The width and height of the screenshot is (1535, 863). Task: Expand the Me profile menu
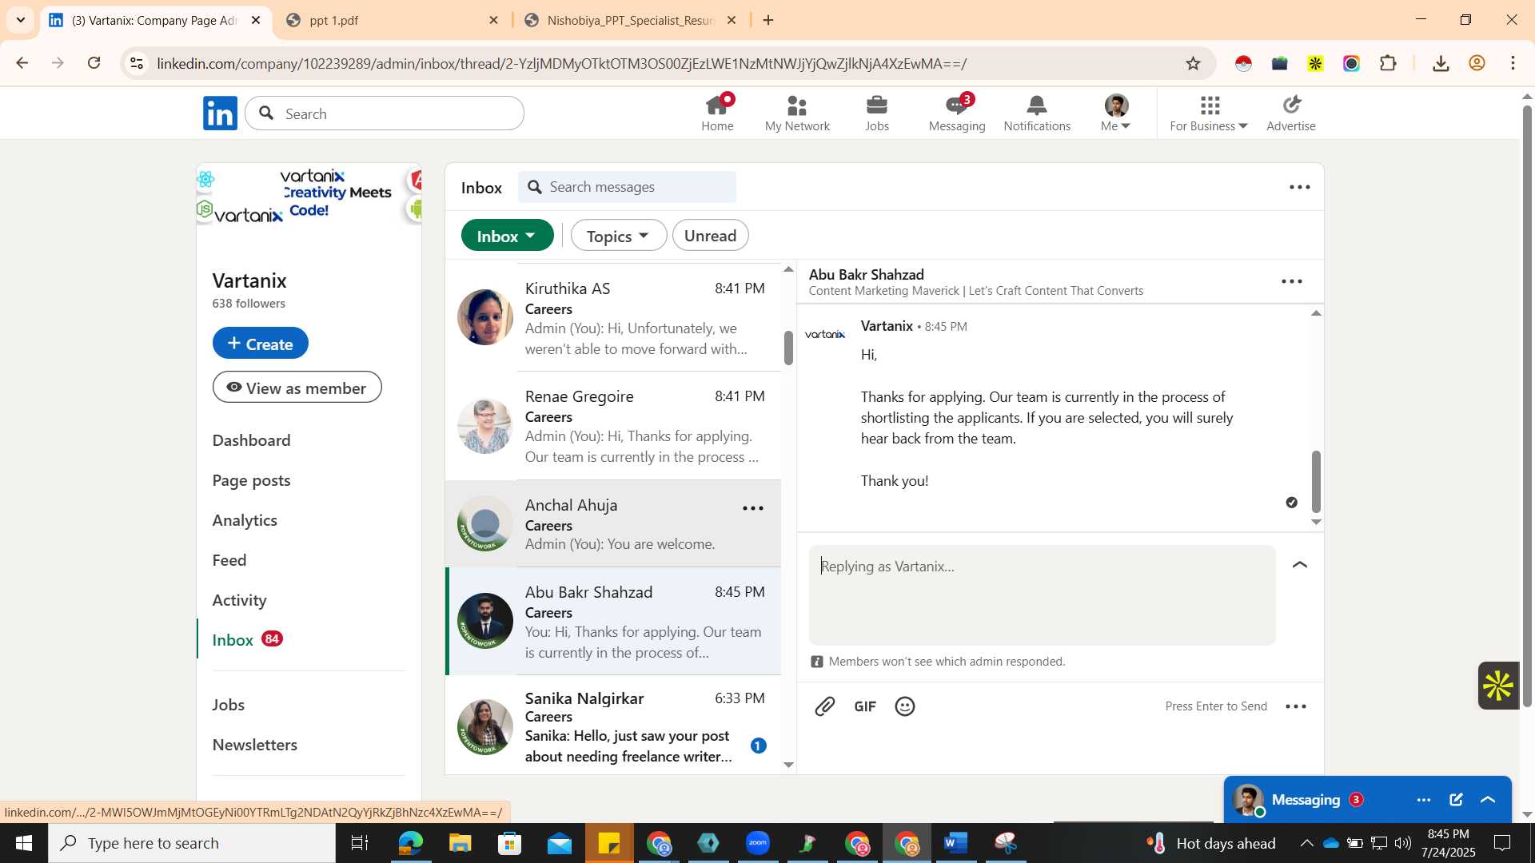tap(1116, 113)
